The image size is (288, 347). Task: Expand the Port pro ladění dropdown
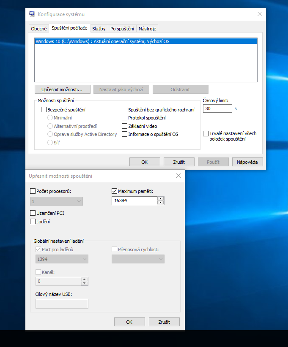click(62, 259)
